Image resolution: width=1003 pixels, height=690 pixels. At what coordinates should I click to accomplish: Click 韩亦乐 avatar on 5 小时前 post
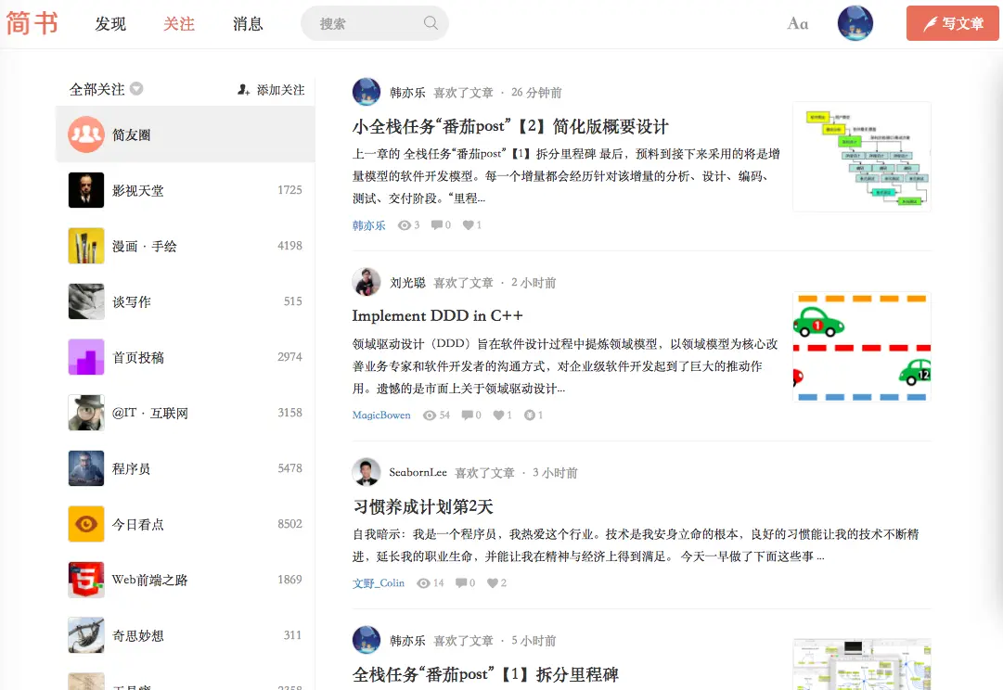366,640
